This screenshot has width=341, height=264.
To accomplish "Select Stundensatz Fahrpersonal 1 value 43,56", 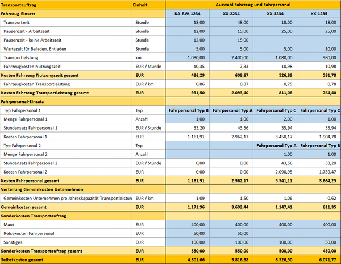I will (x=231, y=128).
